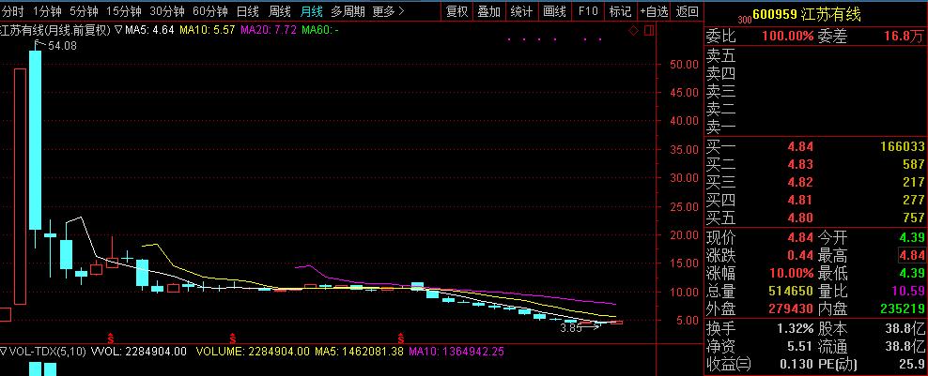Toggle 叠加 overlay mode
The height and width of the screenshot is (376, 928).
(488, 11)
